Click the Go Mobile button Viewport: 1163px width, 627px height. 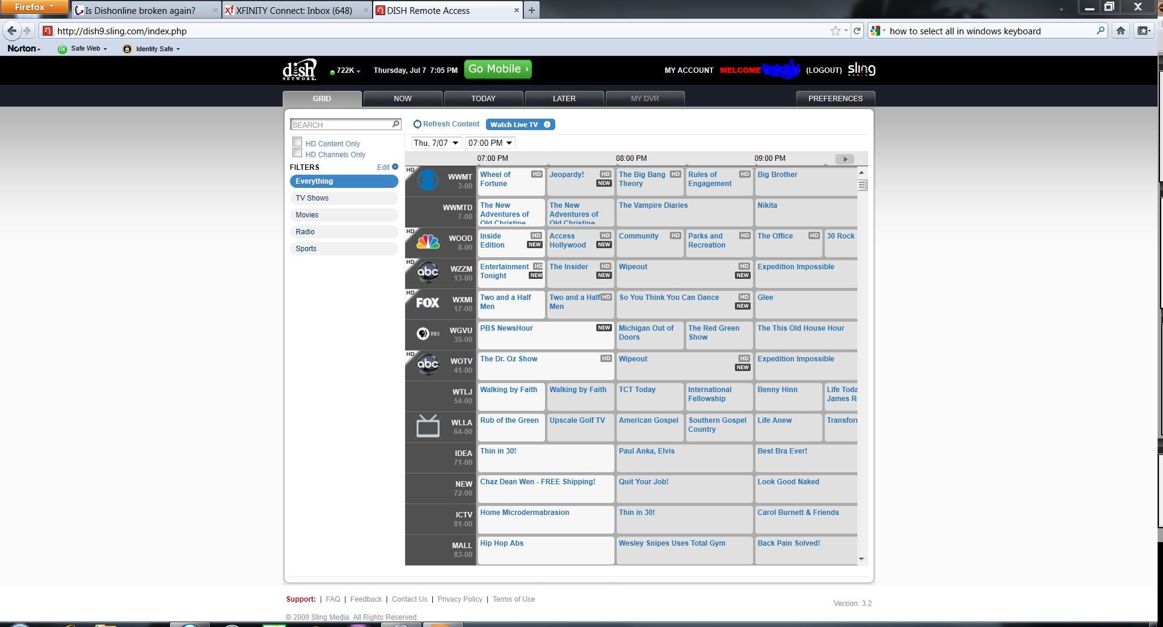click(x=498, y=69)
